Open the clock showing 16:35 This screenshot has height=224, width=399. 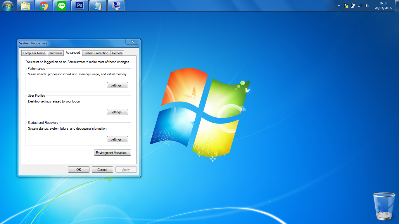tap(383, 6)
